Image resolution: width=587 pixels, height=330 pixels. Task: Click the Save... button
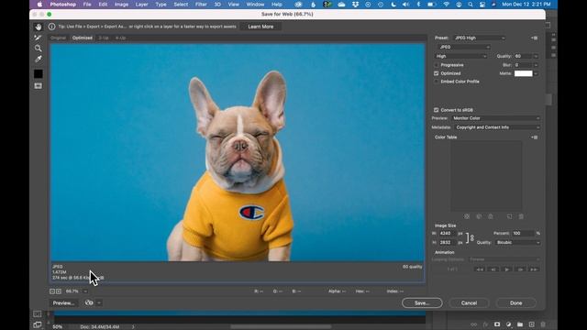click(x=422, y=303)
